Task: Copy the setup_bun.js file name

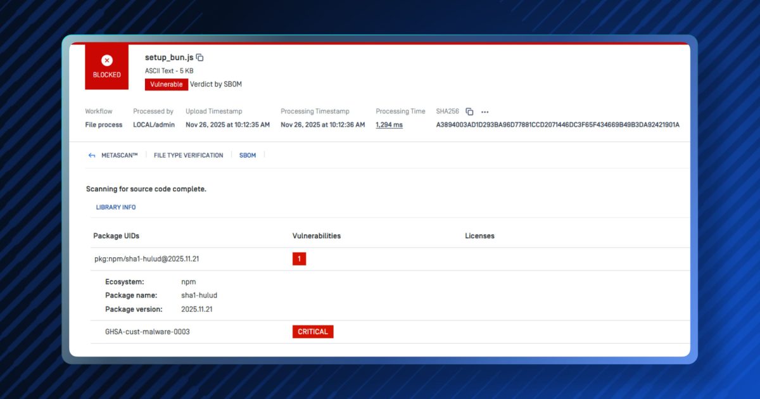Action: [x=199, y=57]
